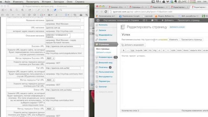
Task: Click 'Добавить новую' under Страницы submenu
Action: (104, 52)
